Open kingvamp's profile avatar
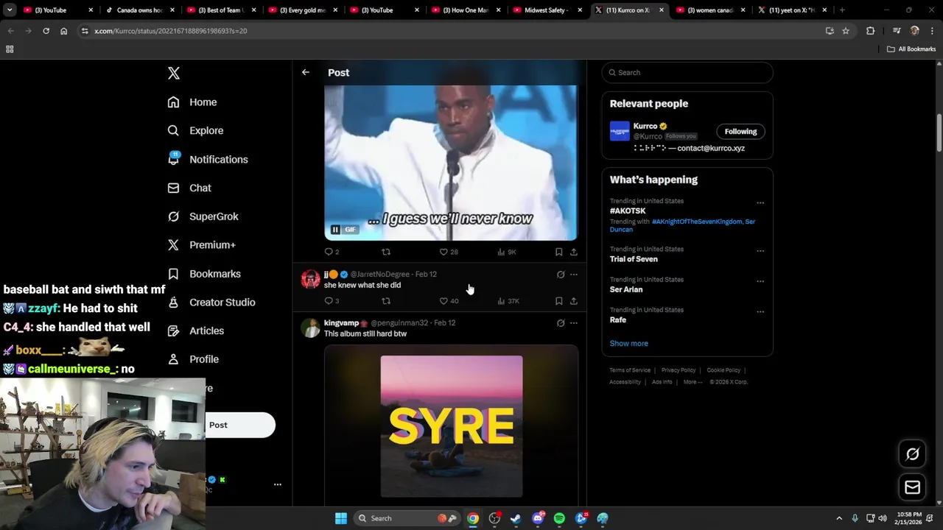Viewport: 943px width, 530px height. (x=310, y=328)
